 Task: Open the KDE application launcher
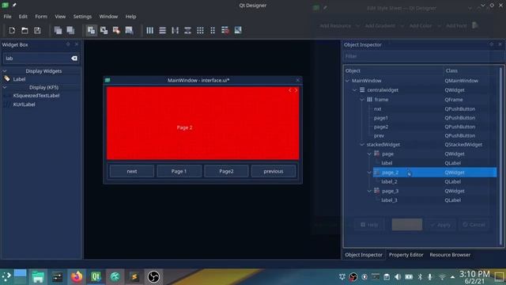point(6,277)
